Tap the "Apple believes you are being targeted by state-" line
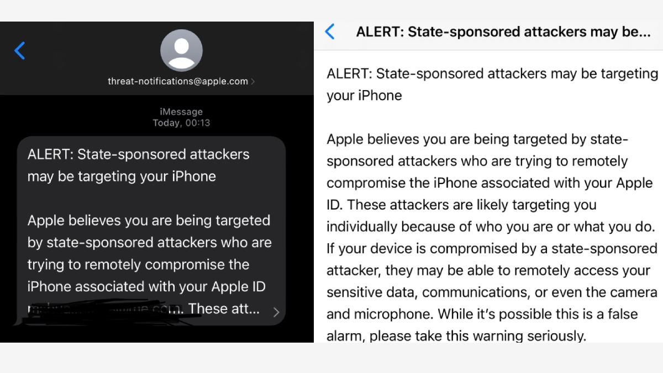 point(477,139)
